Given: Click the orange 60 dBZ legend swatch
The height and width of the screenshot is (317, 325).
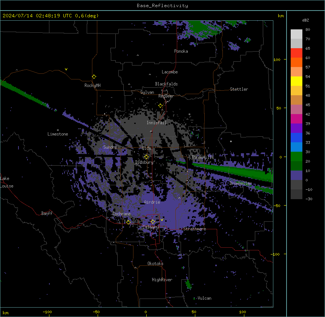Looking at the screenshot, I should tap(296, 62).
